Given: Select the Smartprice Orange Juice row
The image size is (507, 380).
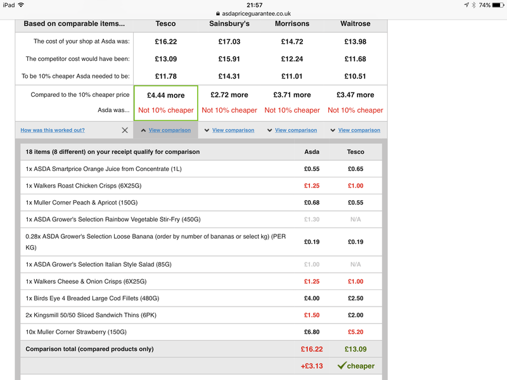Looking at the screenshot, I should coord(201,169).
